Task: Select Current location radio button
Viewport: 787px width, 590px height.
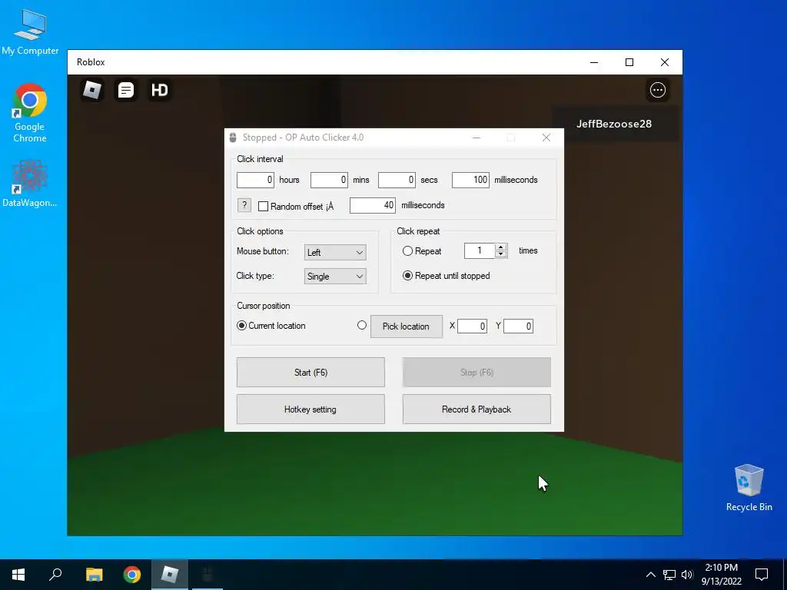Action: click(x=241, y=326)
